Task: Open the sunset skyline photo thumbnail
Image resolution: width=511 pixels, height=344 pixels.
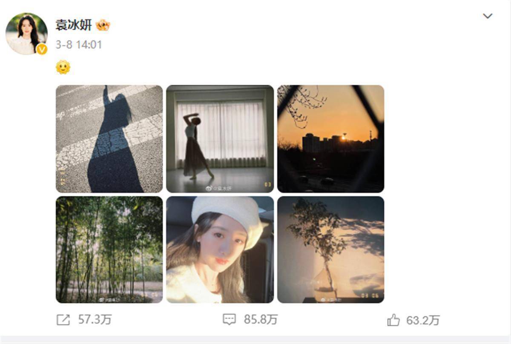Action: click(331, 139)
